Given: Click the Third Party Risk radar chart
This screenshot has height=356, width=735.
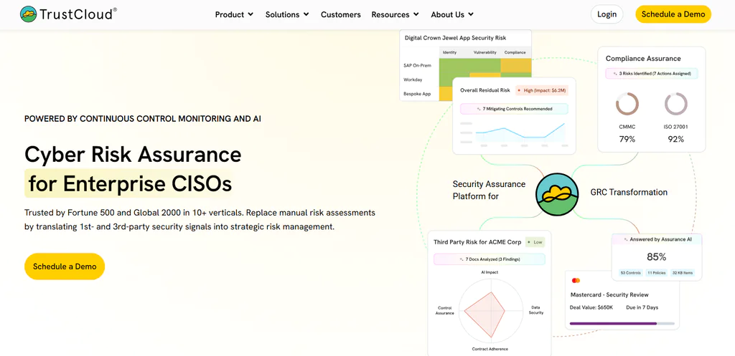Looking at the screenshot, I should (x=490, y=311).
